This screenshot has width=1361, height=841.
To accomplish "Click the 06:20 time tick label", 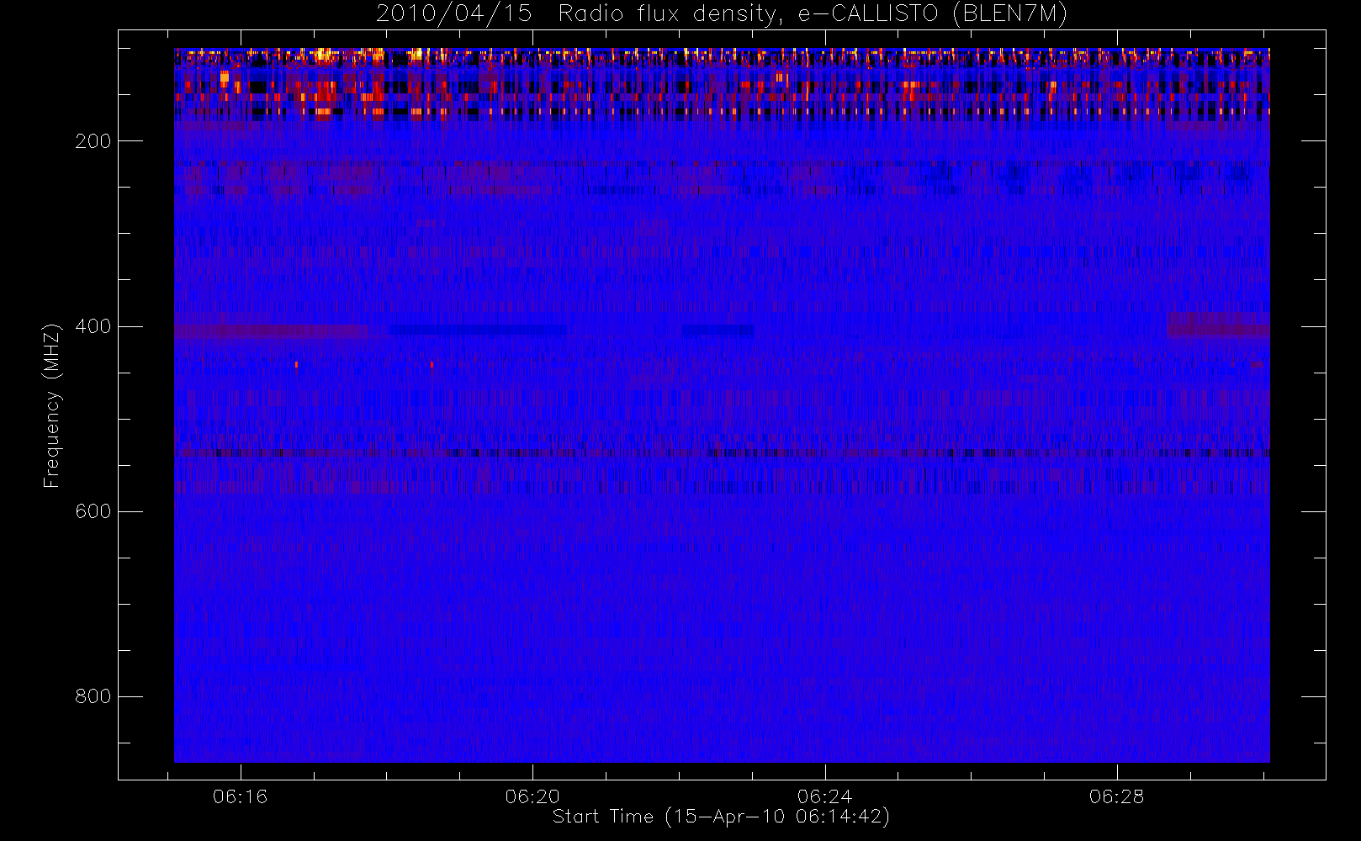I will [x=532, y=796].
